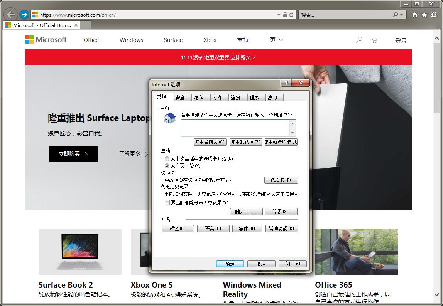Screen dimensions: 443x306
Task: Open Windows link in site navigation
Action: pos(131,40)
